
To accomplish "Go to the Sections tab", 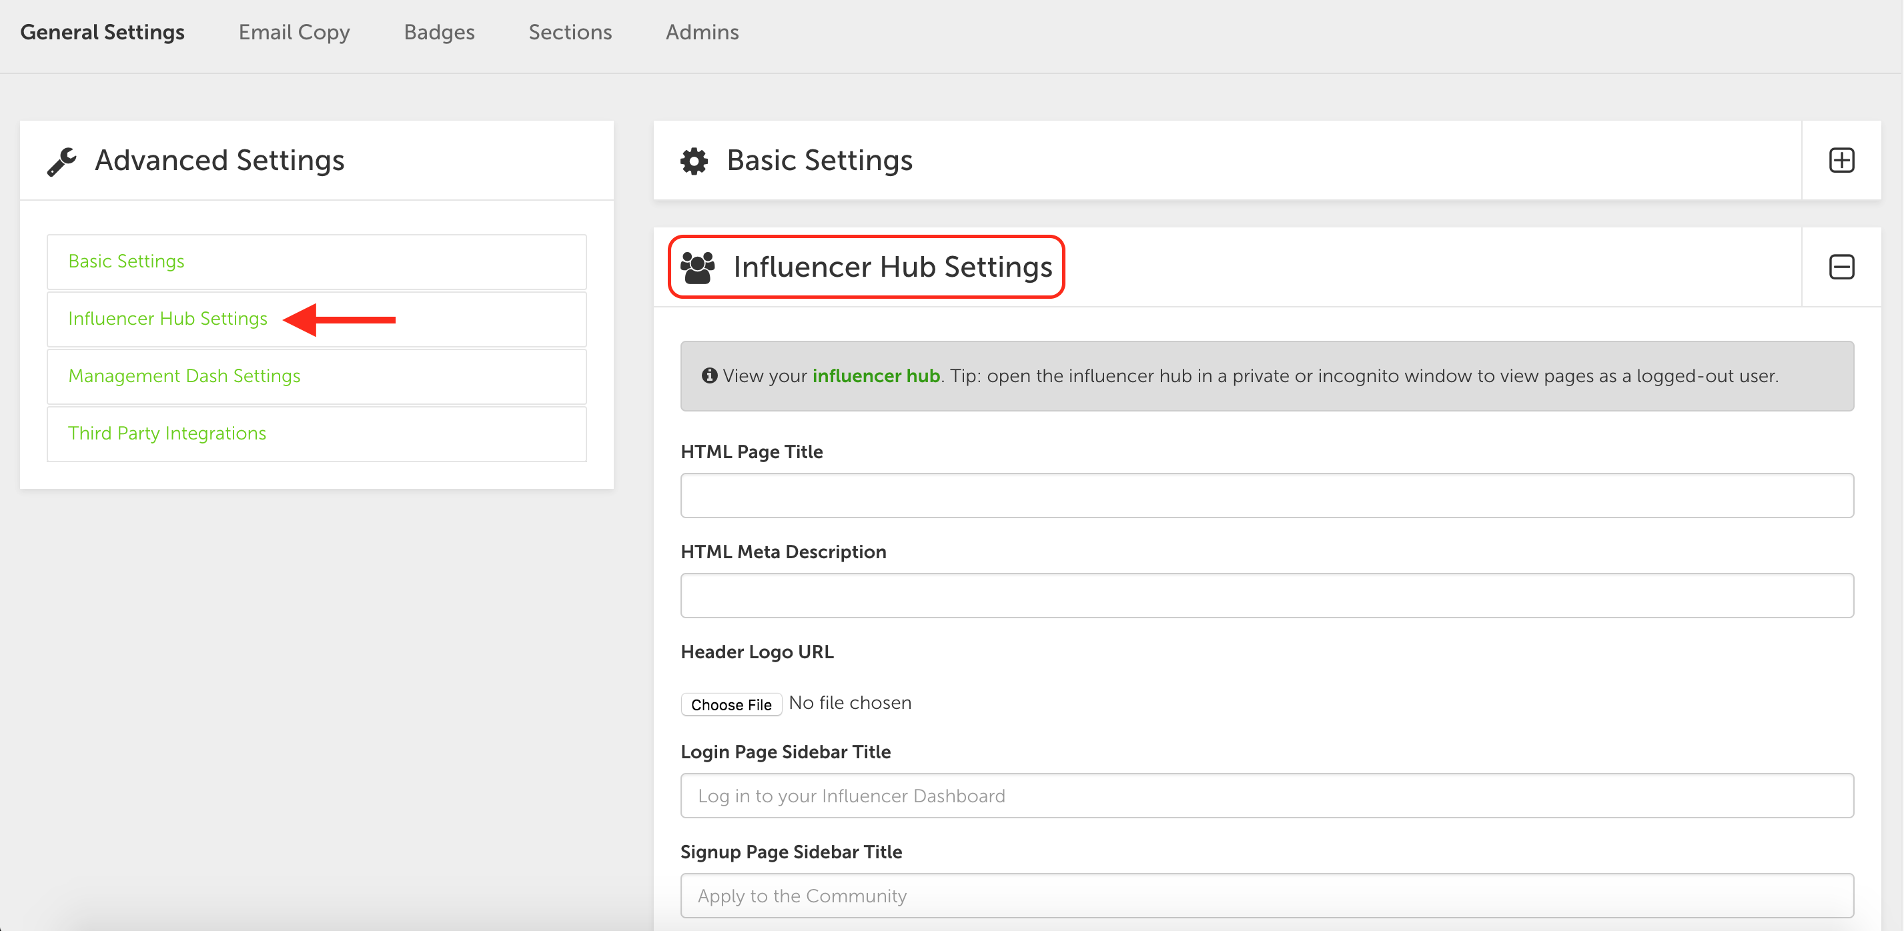I will coord(570,33).
